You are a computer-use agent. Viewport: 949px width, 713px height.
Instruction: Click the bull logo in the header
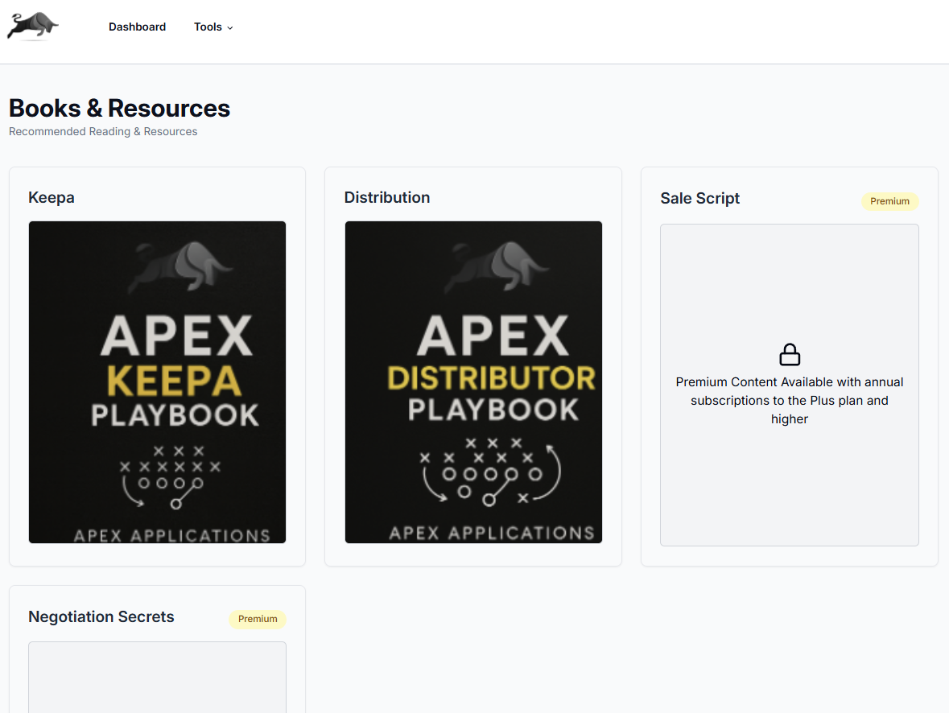tap(33, 27)
